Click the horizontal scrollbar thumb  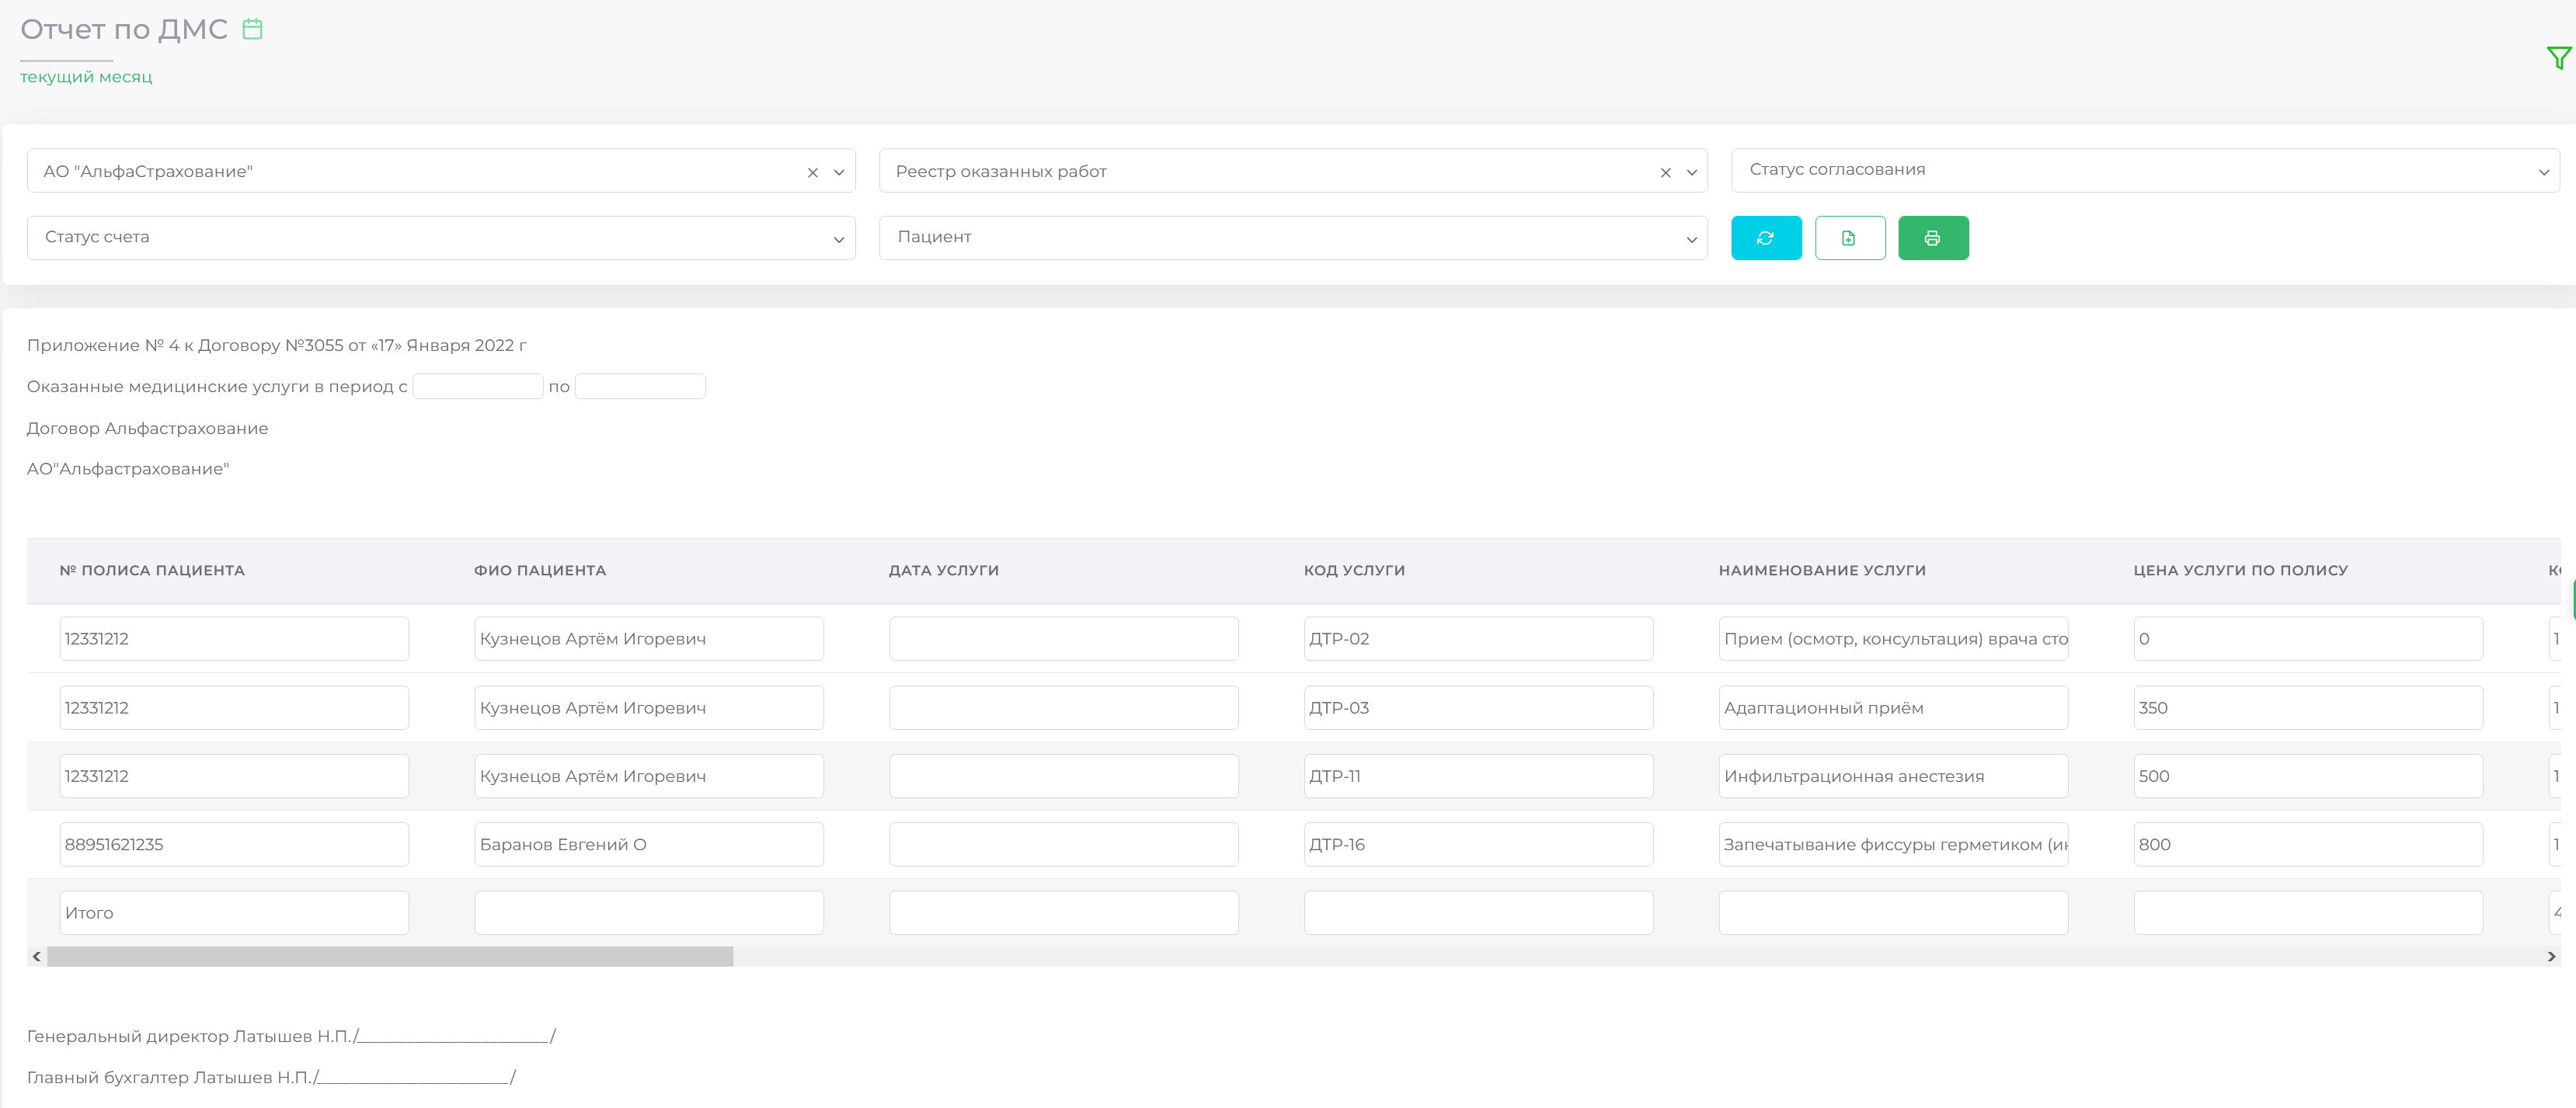390,956
